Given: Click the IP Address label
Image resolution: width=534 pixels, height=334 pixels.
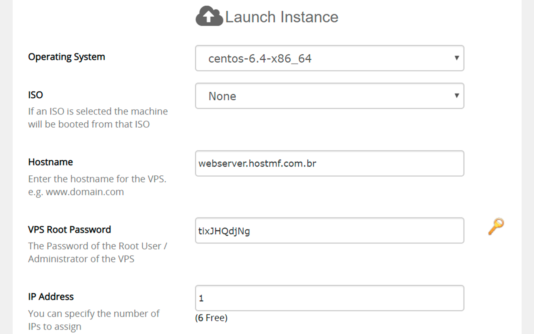Looking at the screenshot, I should pyautogui.click(x=51, y=296).
